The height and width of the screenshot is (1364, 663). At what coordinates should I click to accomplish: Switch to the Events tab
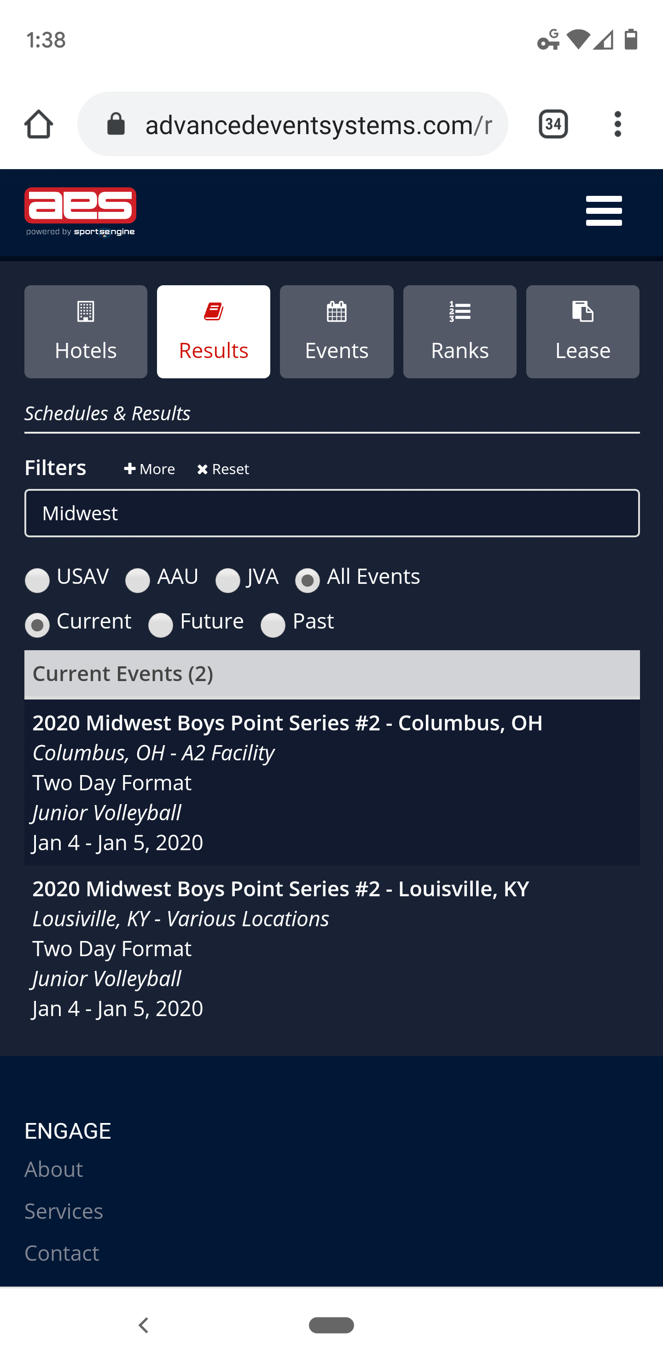[x=337, y=331]
